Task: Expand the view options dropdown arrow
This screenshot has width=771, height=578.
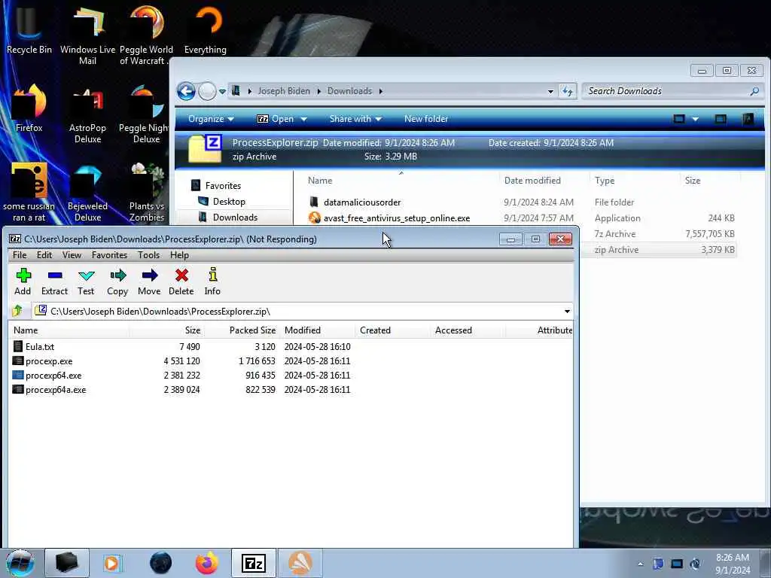Action: [695, 119]
